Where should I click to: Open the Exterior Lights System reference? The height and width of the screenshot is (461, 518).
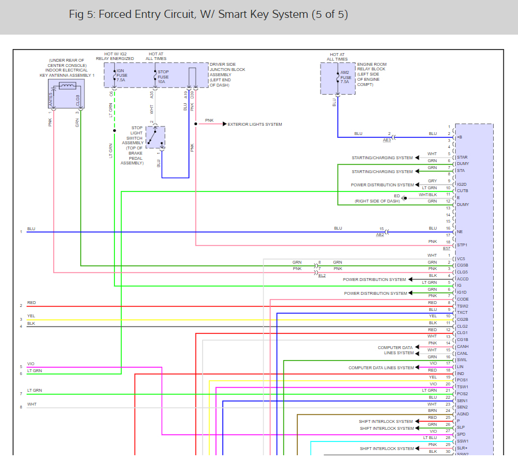pos(255,124)
